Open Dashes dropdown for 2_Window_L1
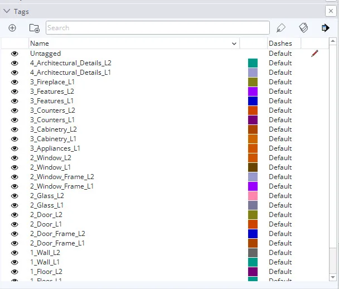 click(280, 167)
